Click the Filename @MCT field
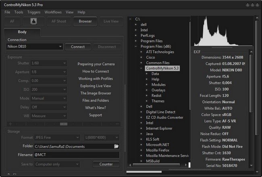 coord(77,155)
